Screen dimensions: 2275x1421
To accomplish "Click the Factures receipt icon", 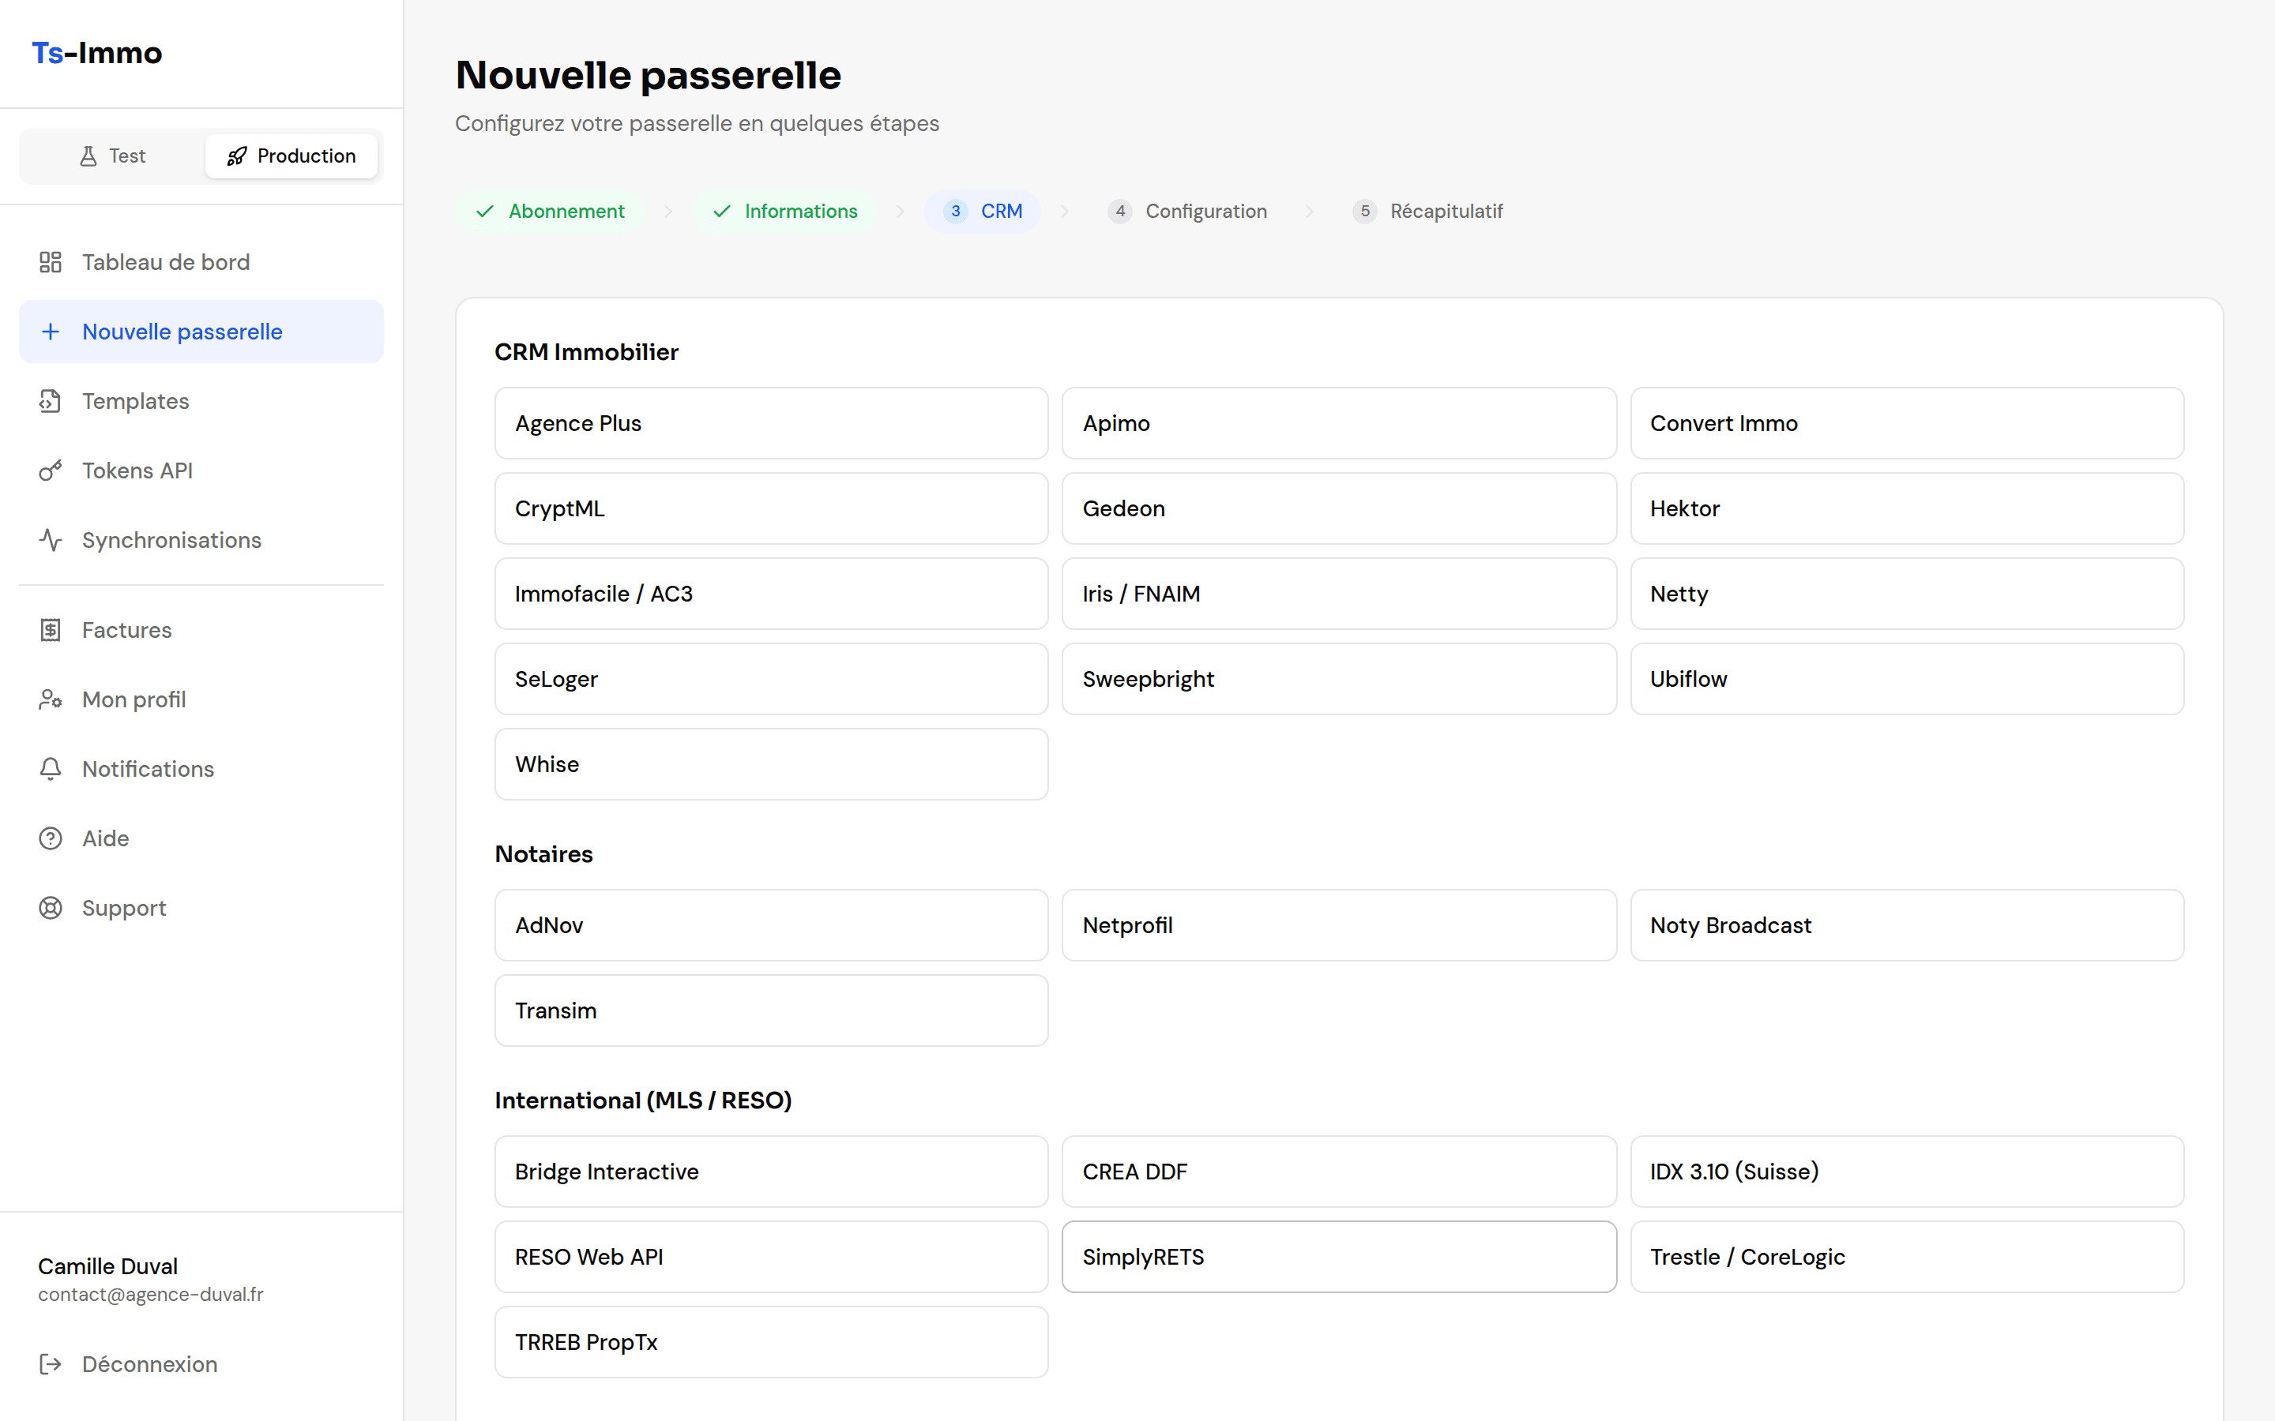I will [x=51, y=630].
